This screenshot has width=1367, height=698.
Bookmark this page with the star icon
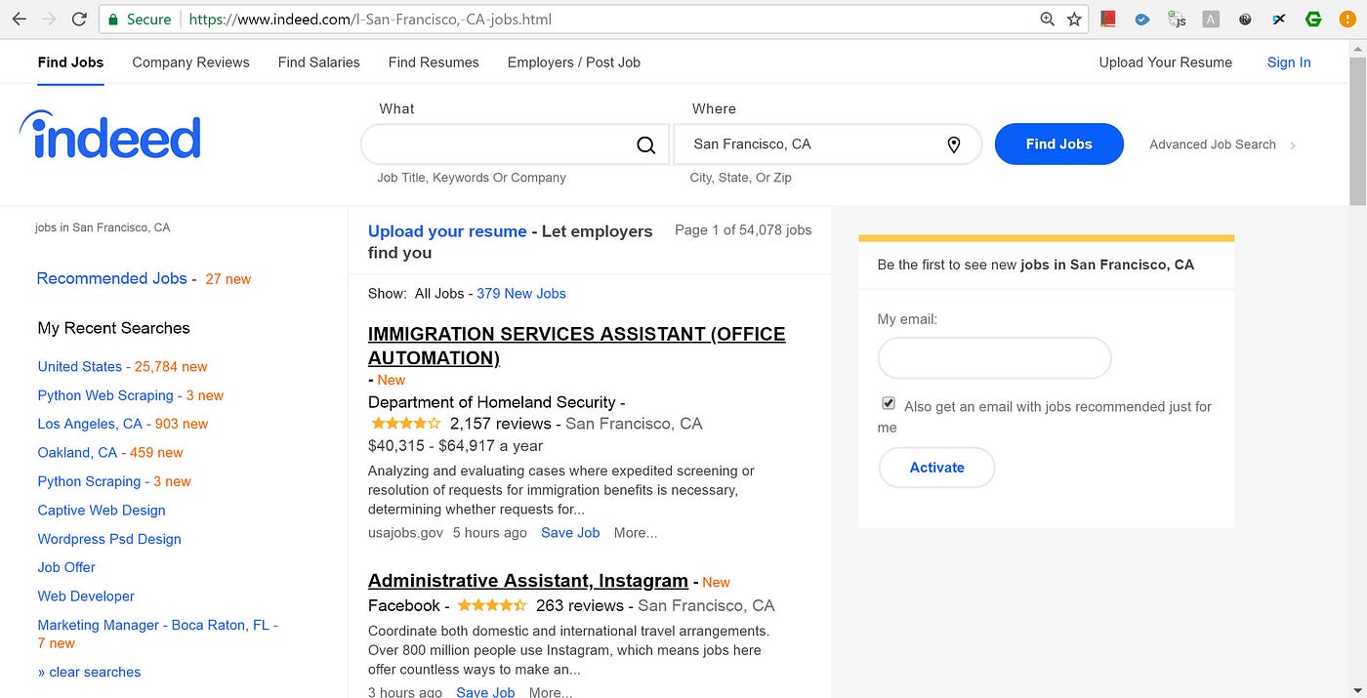[x=1074, y=19]
